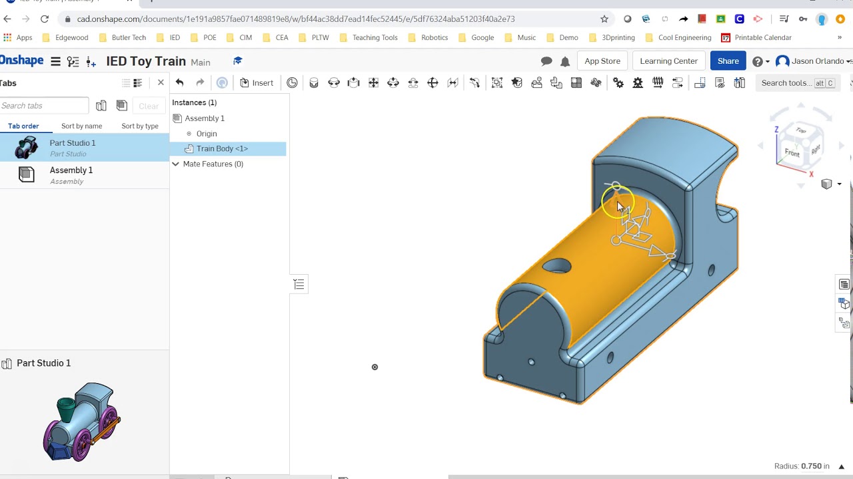Open the Part Studio 1 tab row
Screen dimensions: 853x479
tap(85, 148)
